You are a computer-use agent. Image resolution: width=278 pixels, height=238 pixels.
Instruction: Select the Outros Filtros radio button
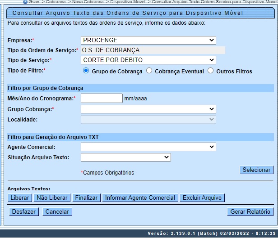[x=211, y=71]
